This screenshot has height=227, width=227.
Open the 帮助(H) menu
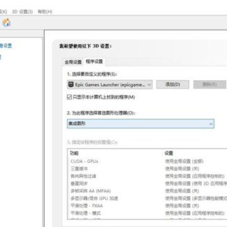[45, 11]
